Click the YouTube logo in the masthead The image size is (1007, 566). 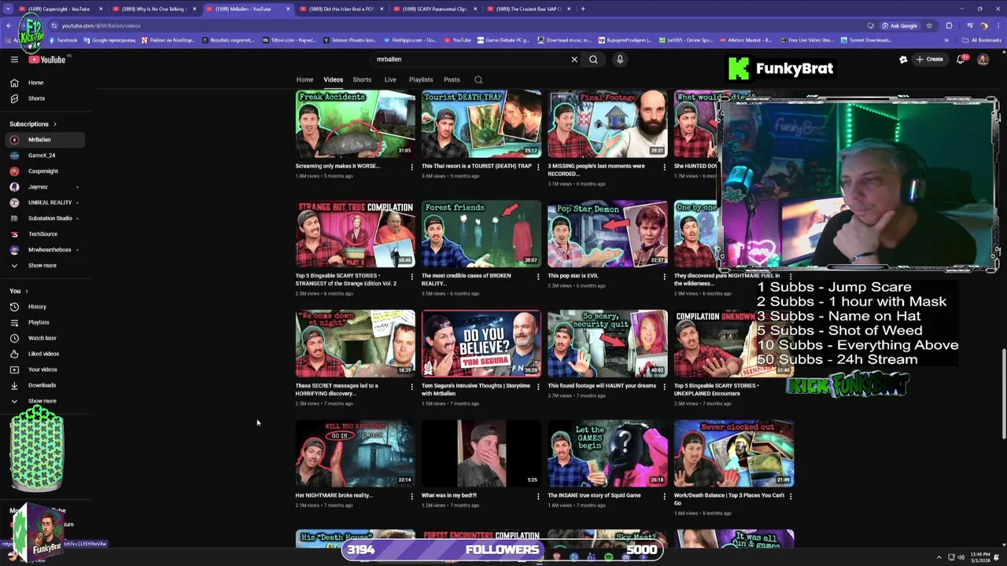[47, 59]
